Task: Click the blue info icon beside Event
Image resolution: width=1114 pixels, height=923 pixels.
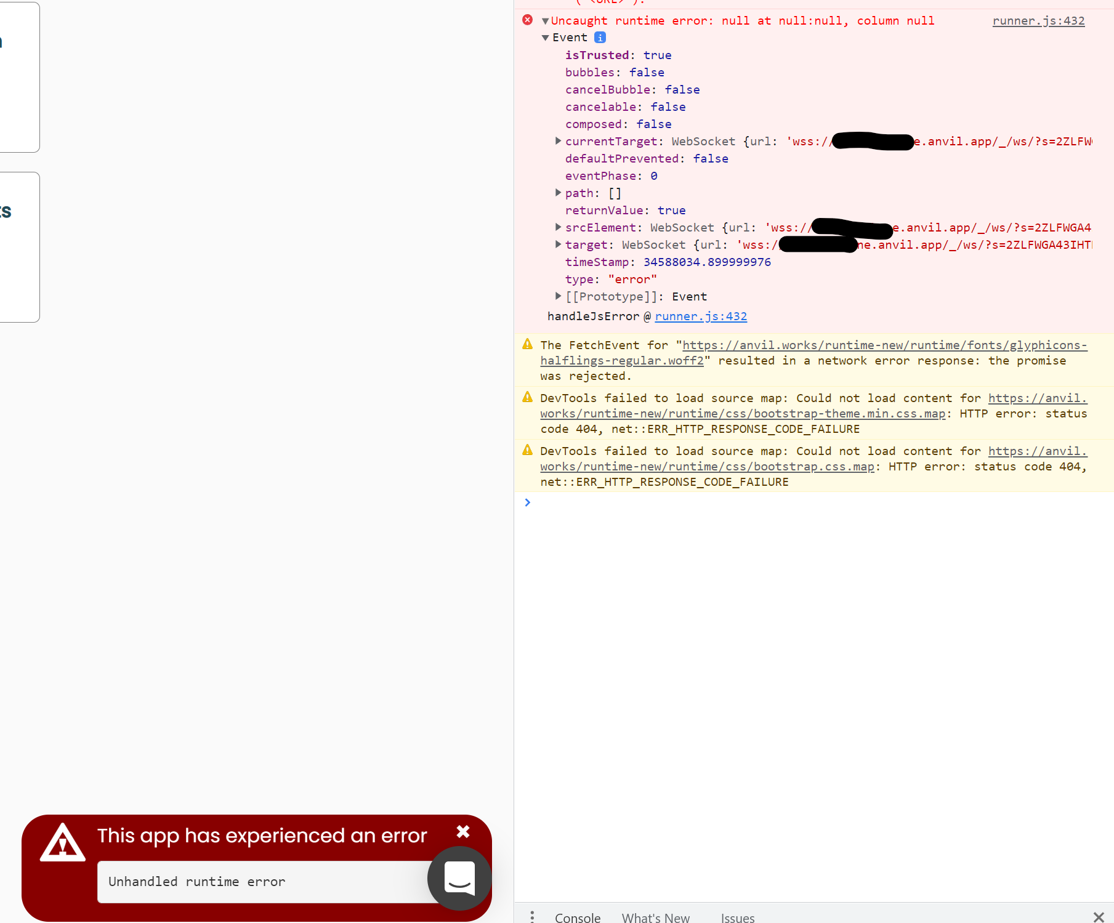Action: coord(600,38)
